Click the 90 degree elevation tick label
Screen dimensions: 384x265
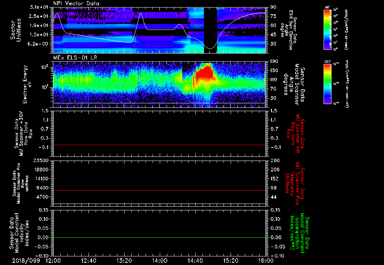click(x=273, y=7)
